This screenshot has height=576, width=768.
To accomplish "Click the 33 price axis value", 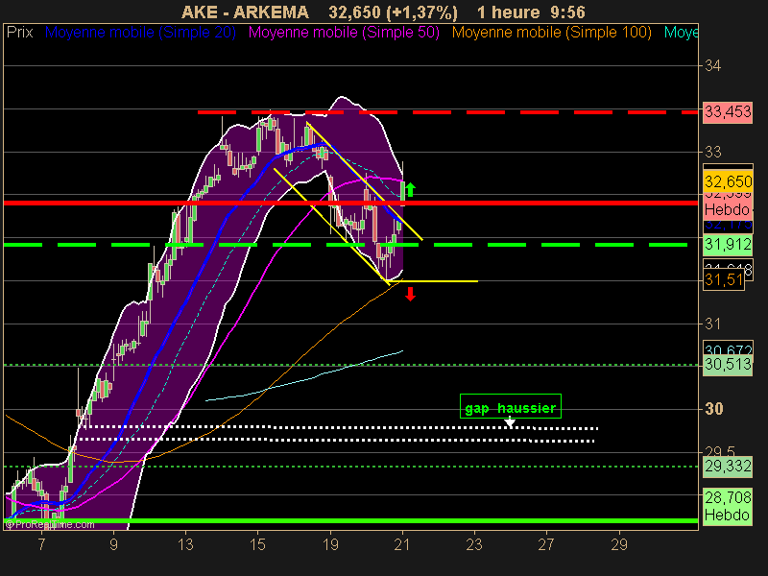I will 712,153.
